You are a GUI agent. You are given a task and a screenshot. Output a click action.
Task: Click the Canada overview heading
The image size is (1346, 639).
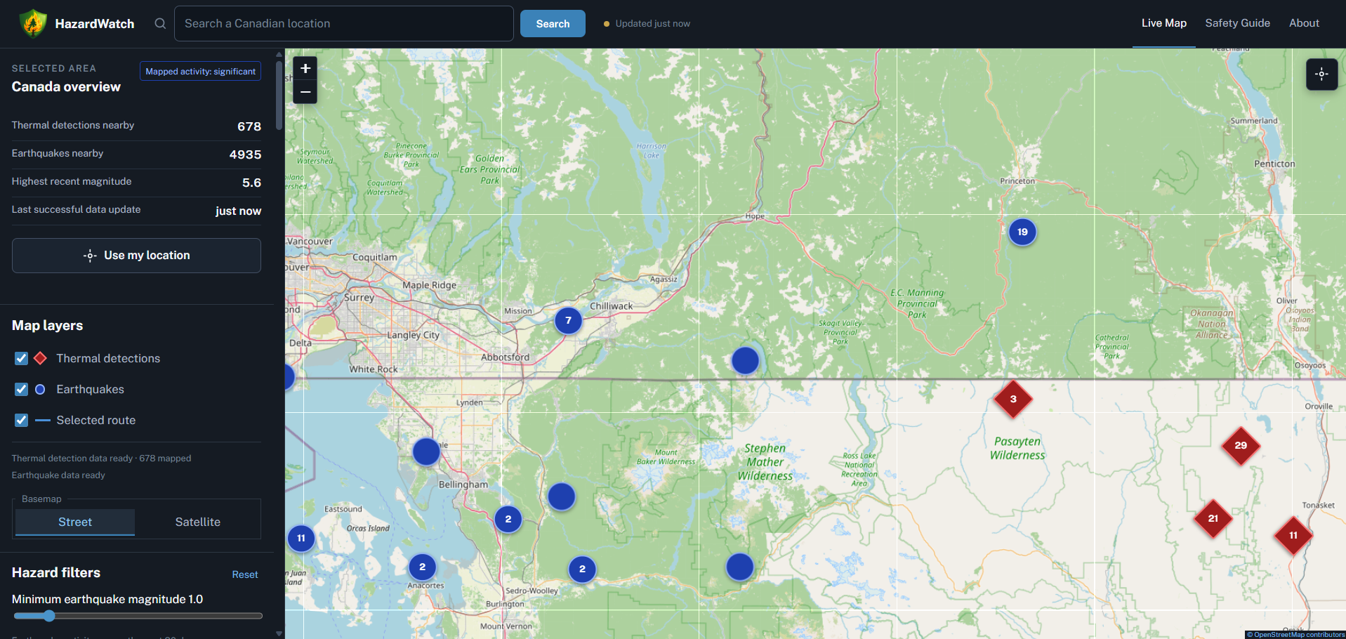(66, 87)
